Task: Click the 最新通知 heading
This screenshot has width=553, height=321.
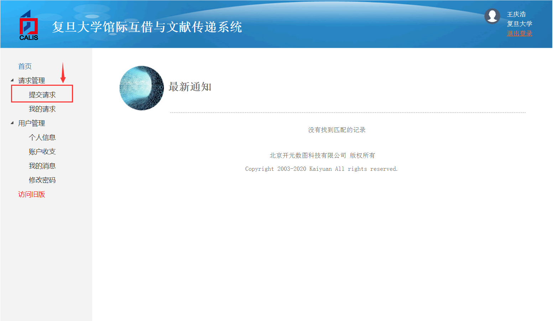Action: pos(190,87)
